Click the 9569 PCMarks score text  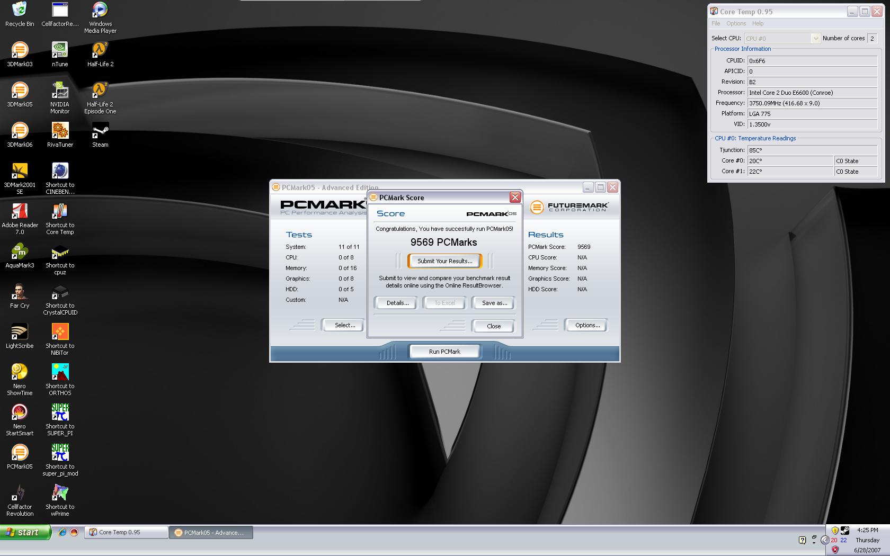(x=444, y=243)
